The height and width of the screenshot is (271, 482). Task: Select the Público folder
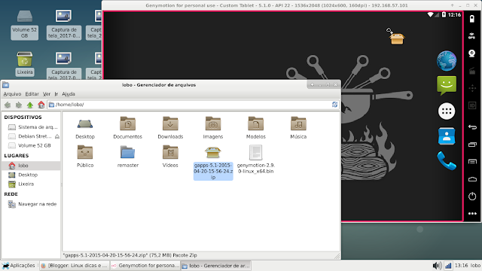click(85, 152)
